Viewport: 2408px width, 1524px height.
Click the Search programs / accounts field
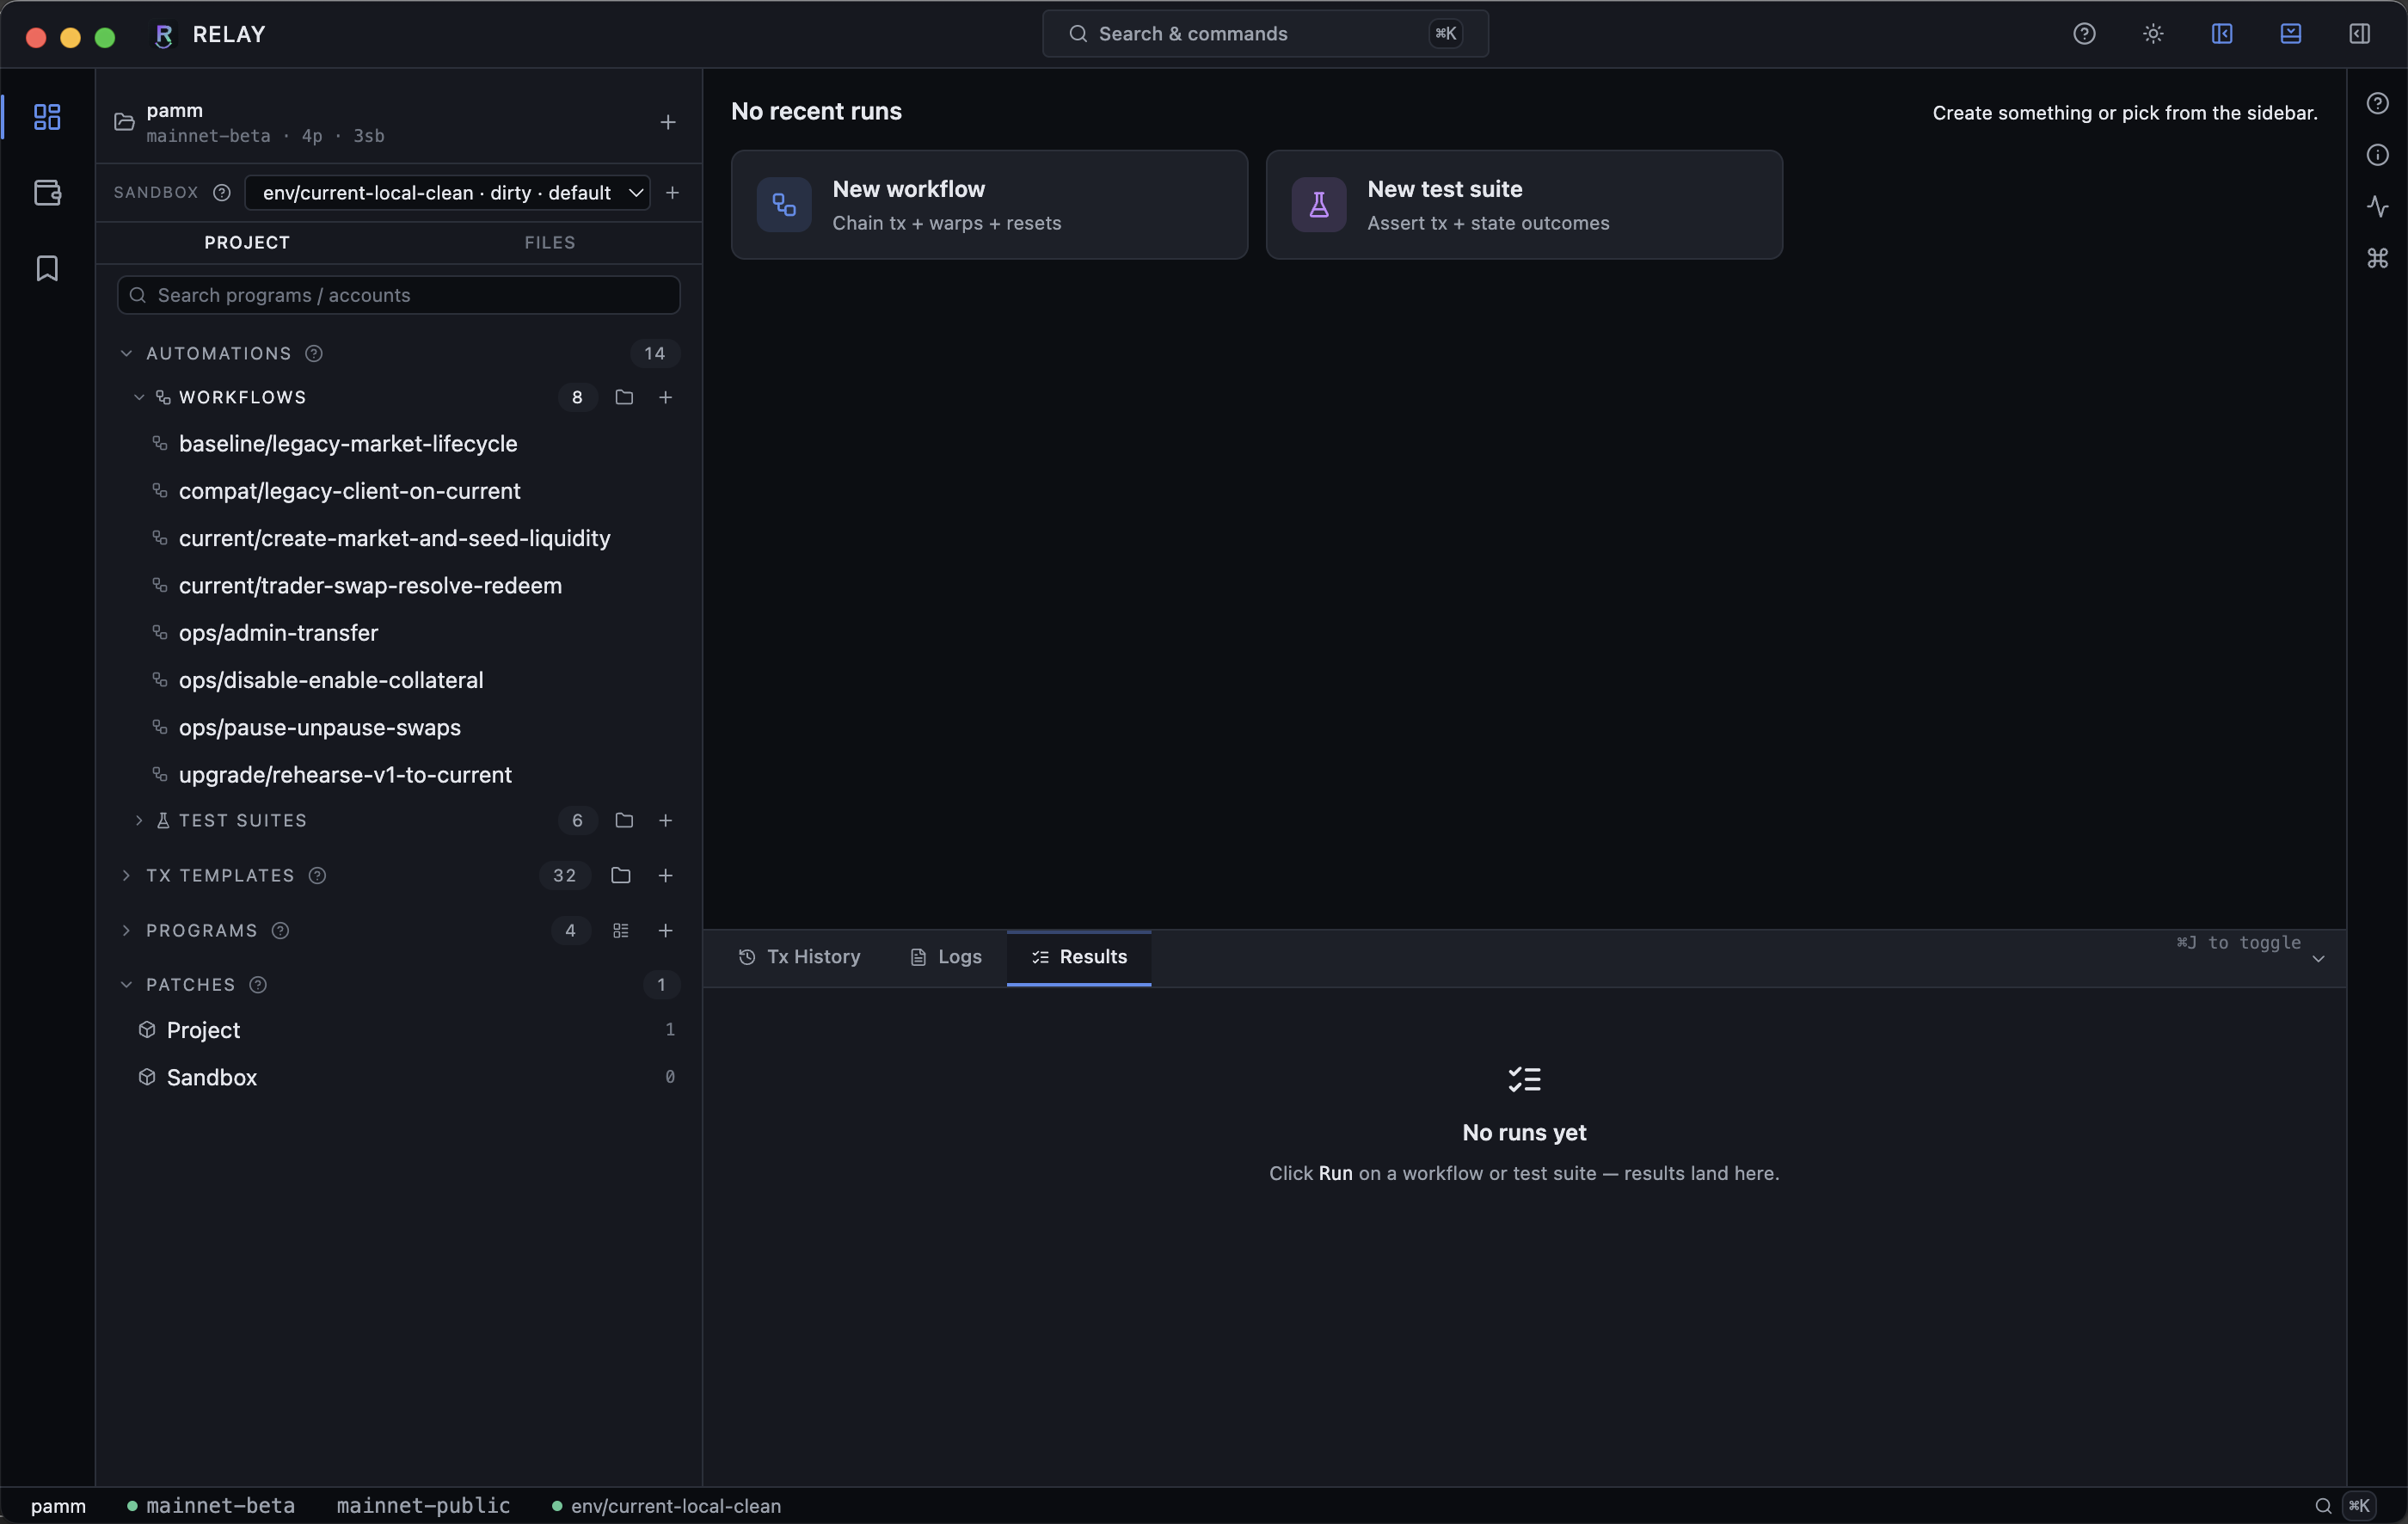pos(399,295)
